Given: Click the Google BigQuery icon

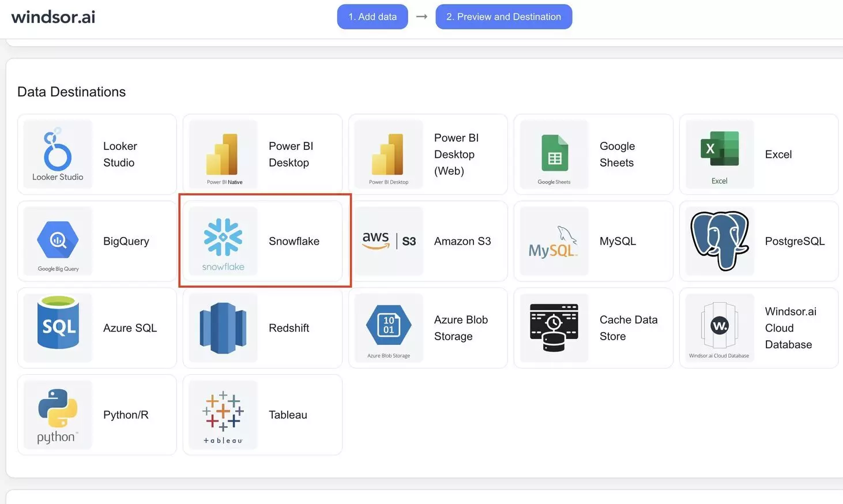Looking at the screenshot, I should click(x=58, y=241).
